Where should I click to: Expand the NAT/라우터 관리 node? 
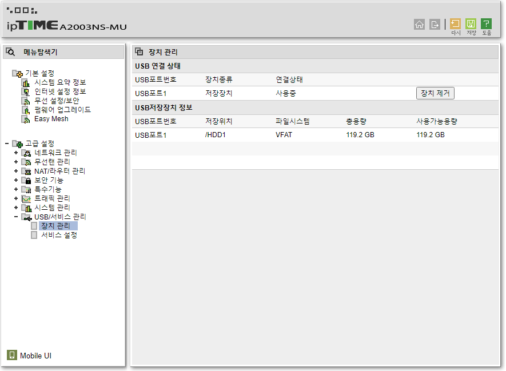16,171
